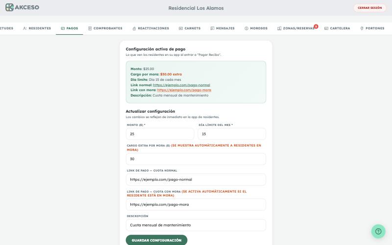
Task: Open the pago-normal link in active configuration
Action: pos(181,85)
